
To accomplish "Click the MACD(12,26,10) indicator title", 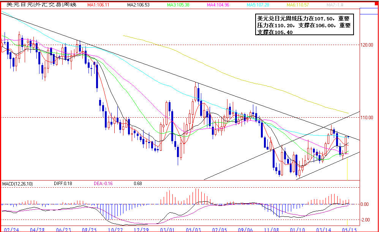I will [17, 184].
